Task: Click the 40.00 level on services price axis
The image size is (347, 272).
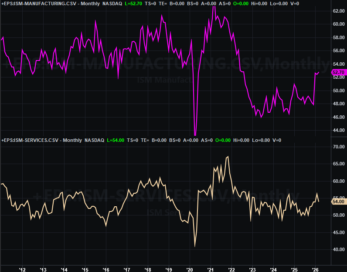Action: (338, 249)
